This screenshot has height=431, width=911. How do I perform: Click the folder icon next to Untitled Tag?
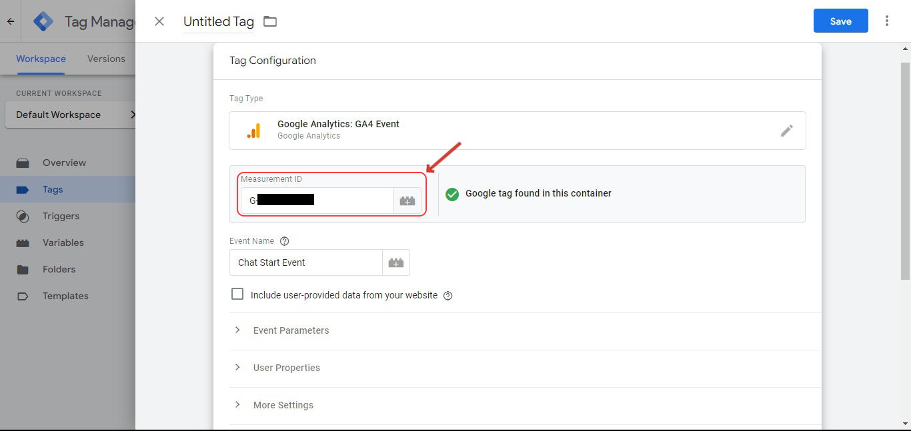pyautogui.click(x=269, y=21)
